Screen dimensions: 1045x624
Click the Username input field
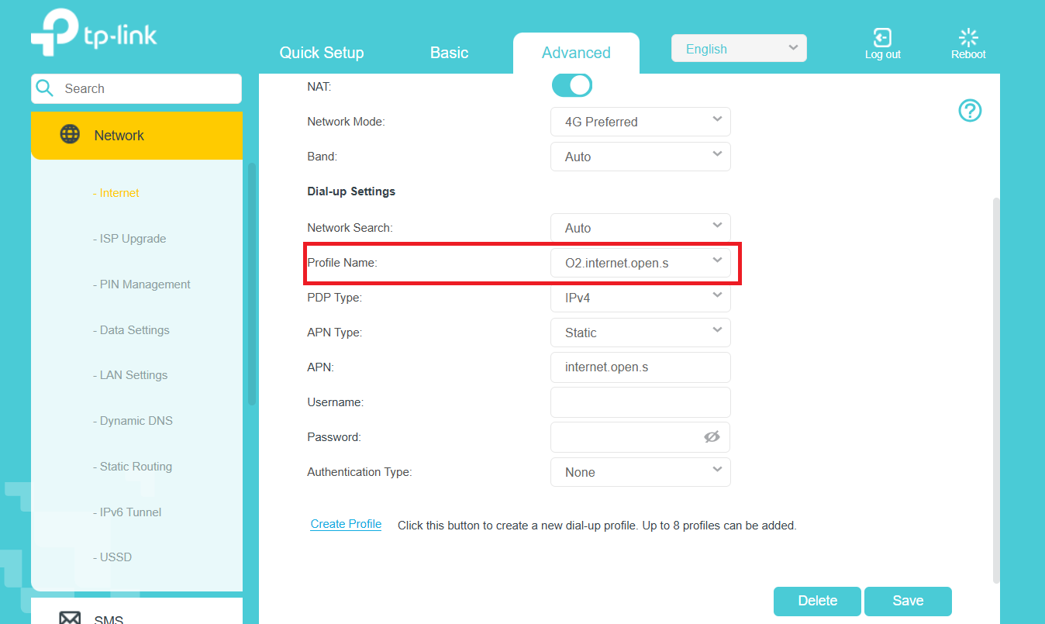640,402
